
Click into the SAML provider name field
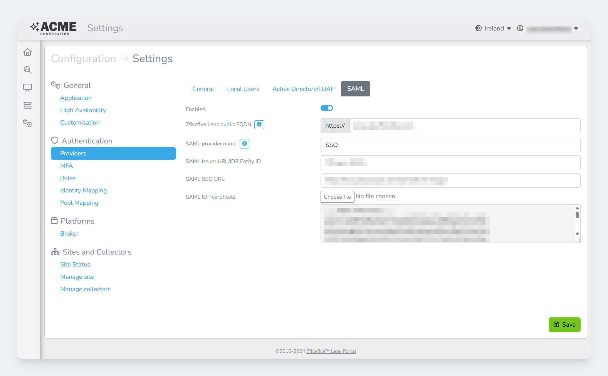pyautogui.click(x=450, y=145)
